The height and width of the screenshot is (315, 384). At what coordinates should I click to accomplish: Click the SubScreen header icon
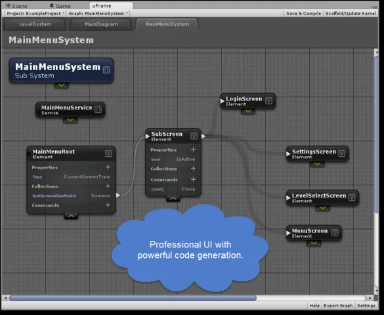[x=194, y=136]
